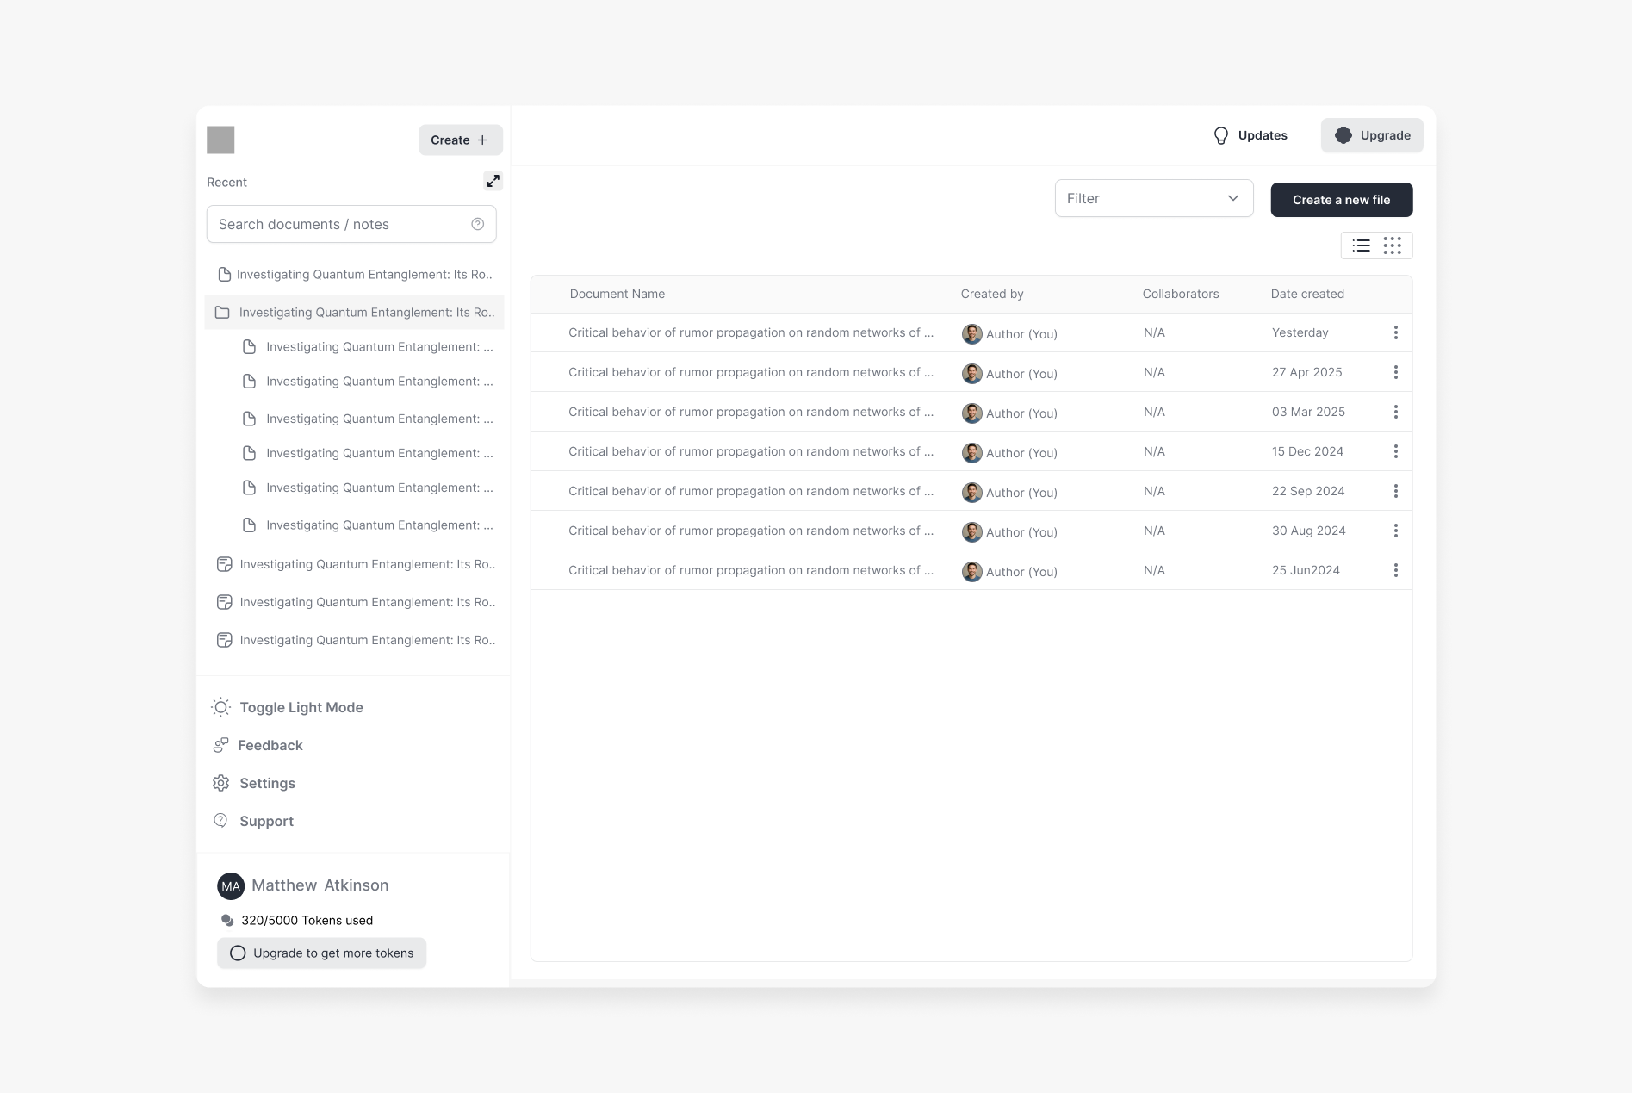1632x1093 pixels.
Task: Open the Critical behavior document created Yesterday
Action: (x=751, y=332)
